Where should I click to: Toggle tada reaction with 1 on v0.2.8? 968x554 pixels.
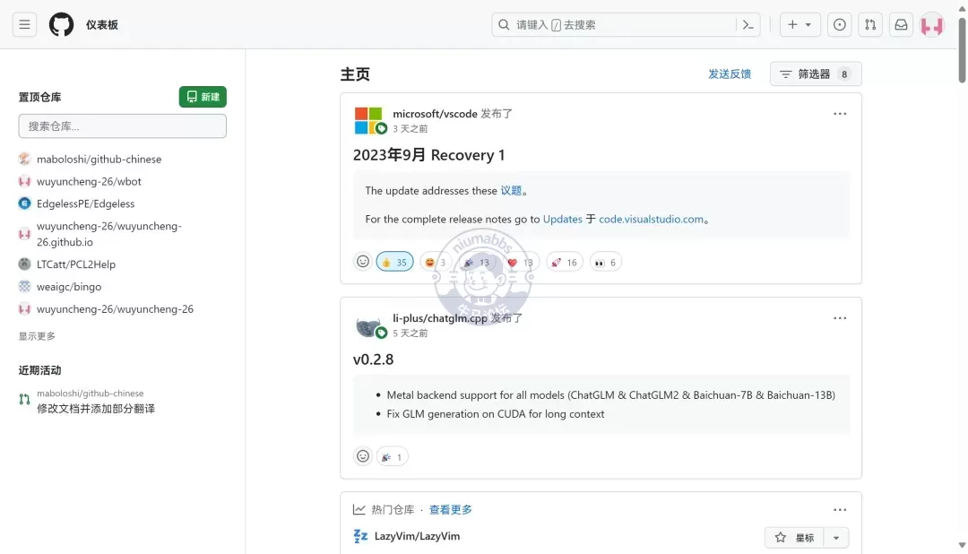(x=392, y=456)
